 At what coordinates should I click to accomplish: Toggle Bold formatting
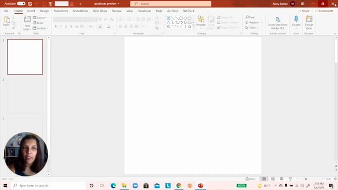click(x=55, y=26)
